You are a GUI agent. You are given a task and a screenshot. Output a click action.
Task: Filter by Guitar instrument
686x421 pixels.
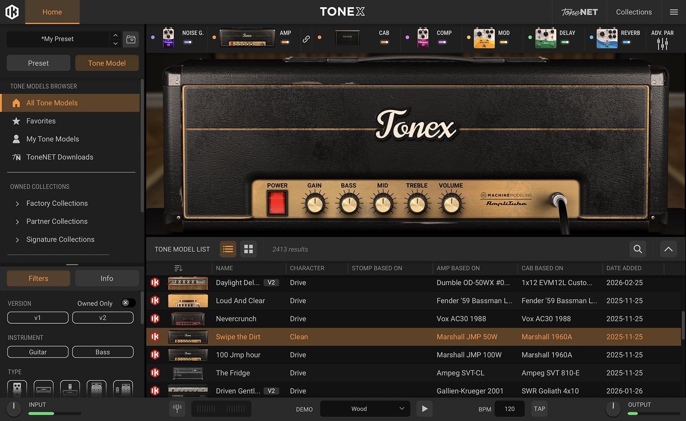[38, 352]
